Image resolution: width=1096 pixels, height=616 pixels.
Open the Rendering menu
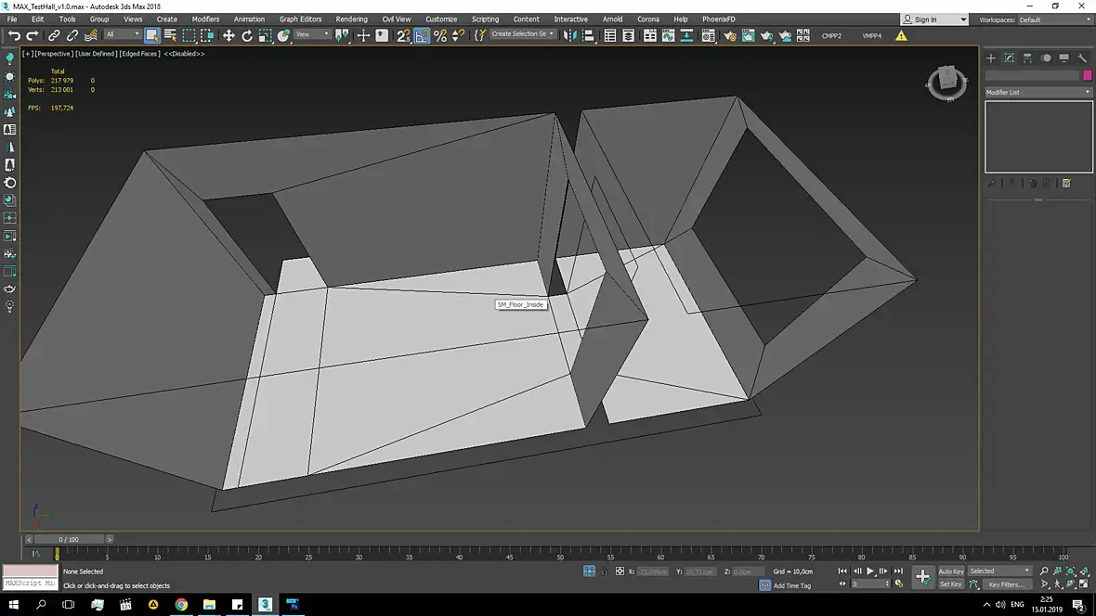(351, 19)
